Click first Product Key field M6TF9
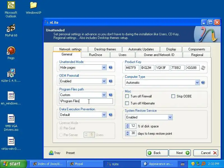The height and width of the screenshot is (168, 224). click(132, 67)
